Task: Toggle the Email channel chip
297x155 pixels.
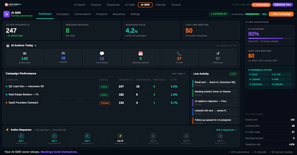Action: tap(259, 74)
